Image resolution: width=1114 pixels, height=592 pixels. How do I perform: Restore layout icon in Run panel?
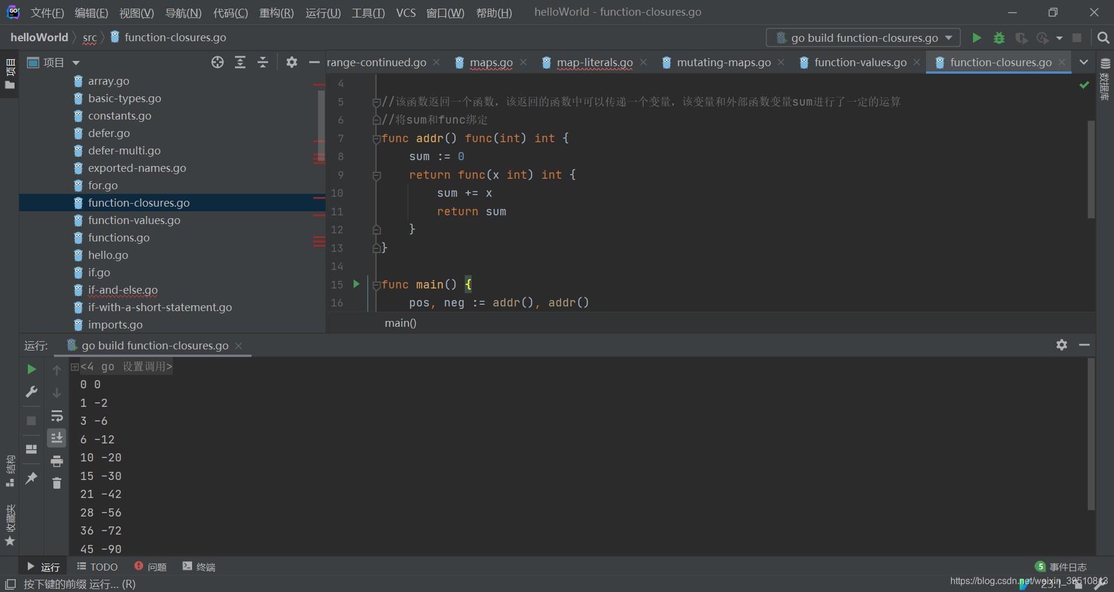31,449
